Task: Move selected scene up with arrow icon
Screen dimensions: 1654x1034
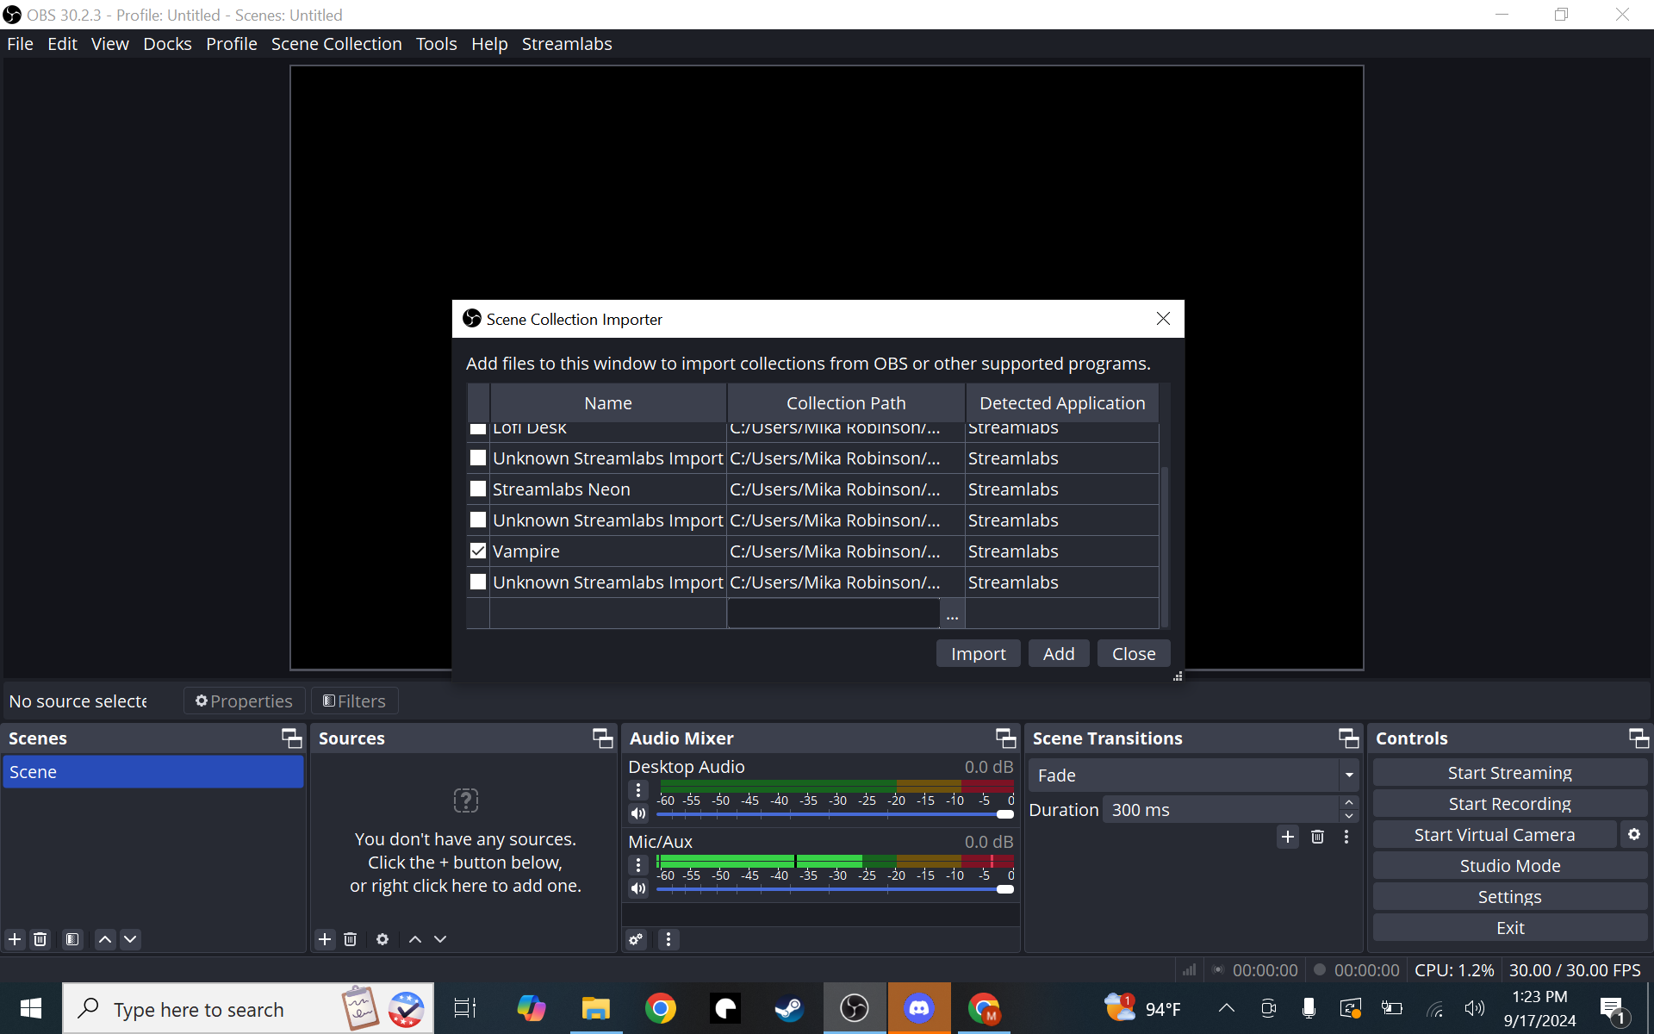Action: [104, 939]
